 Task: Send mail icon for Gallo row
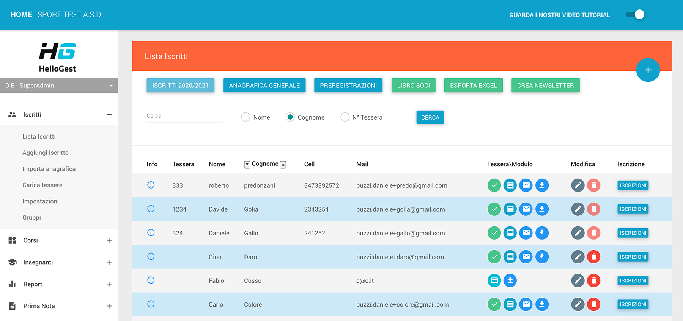(x=526, y=233)
